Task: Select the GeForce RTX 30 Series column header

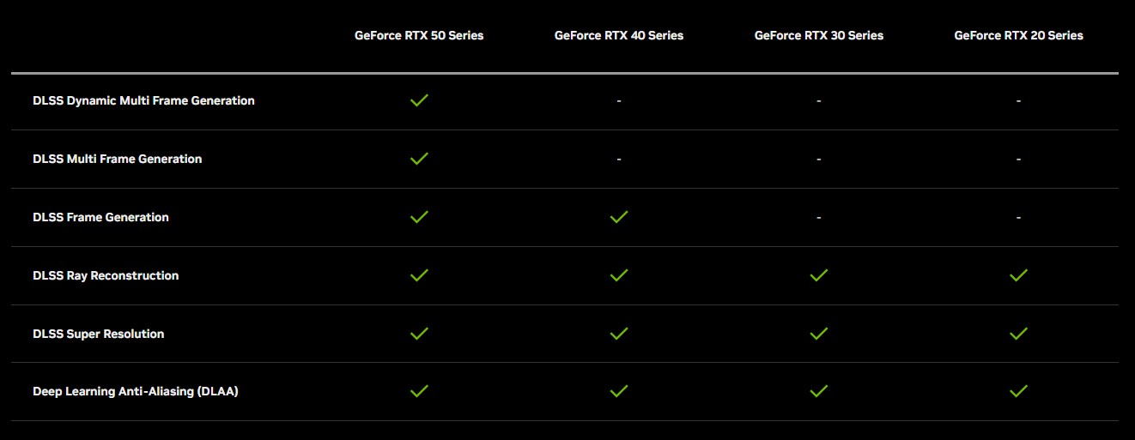Action: (819, 35)
